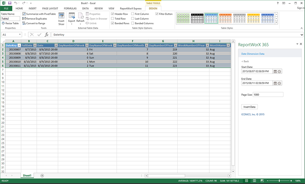Image resolution: width=305 pixels, height=184 pixels.
Task: Uncheck the Header Row checkbox
Action: [x=113, y=14]
